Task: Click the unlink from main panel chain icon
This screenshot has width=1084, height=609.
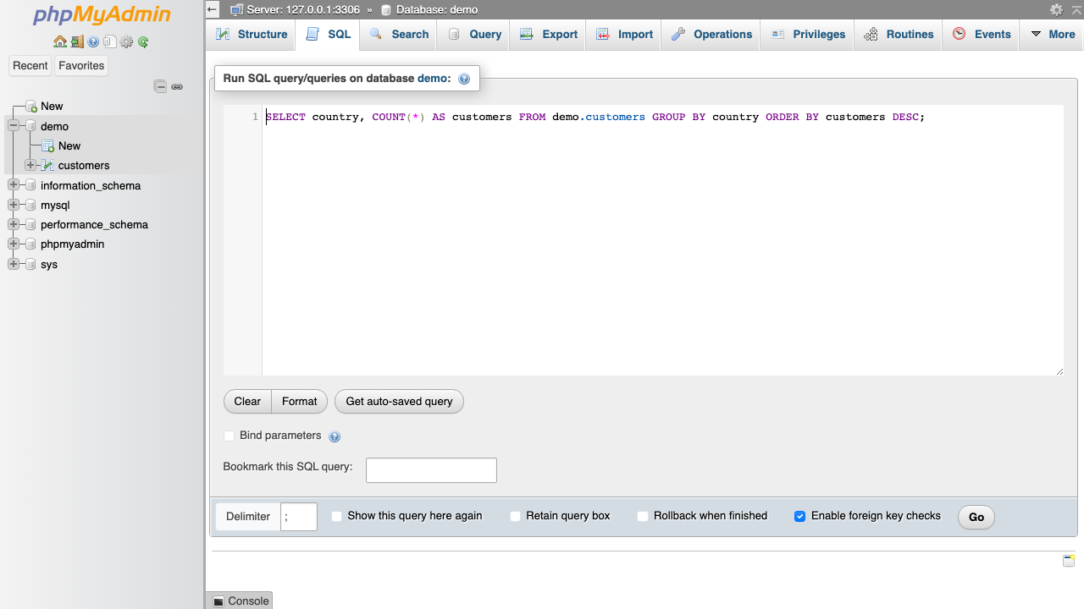Action: pos(177,86)
